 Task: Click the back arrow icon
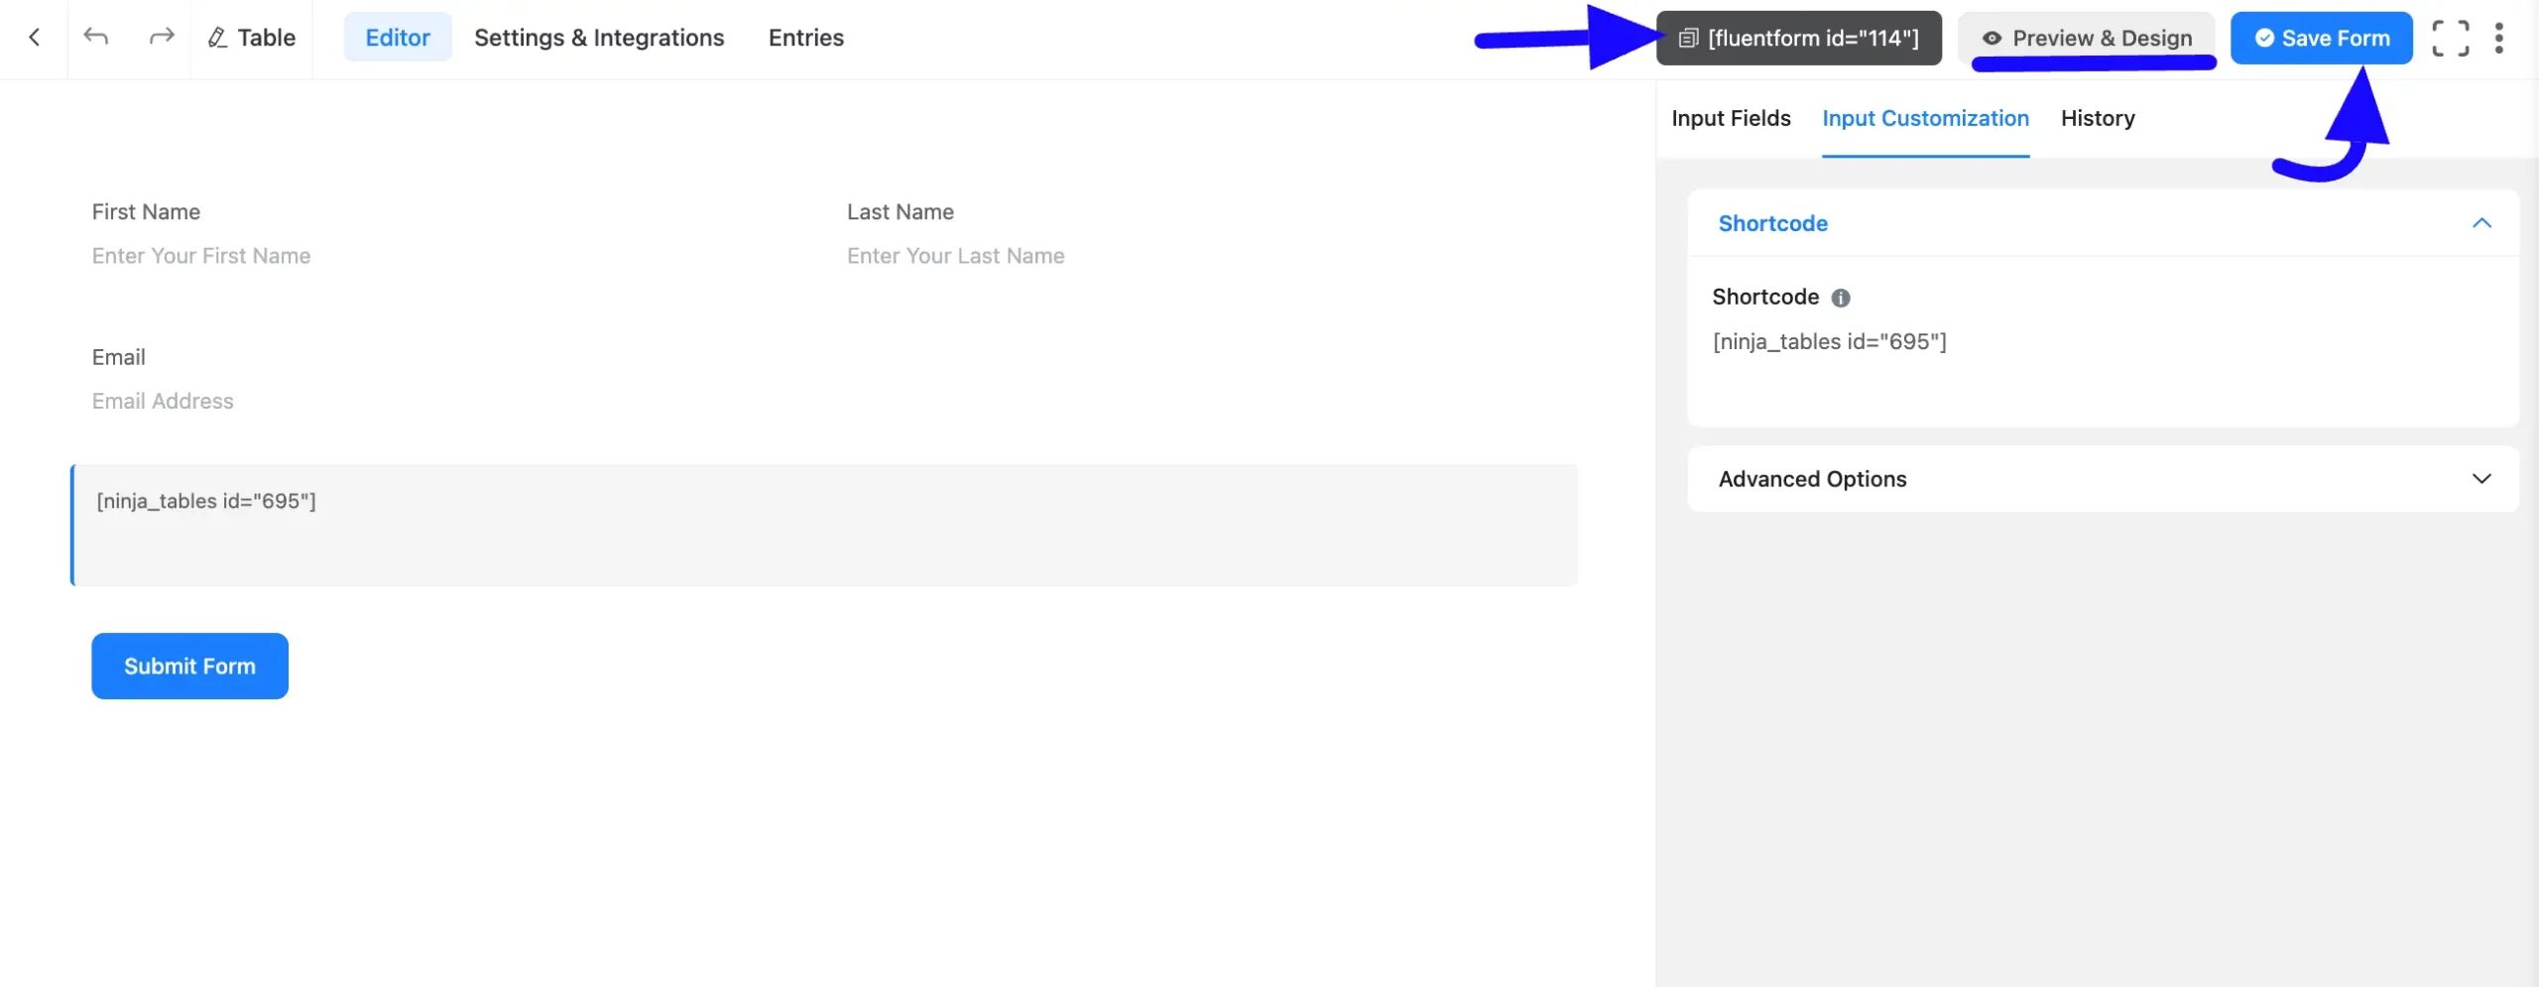pyautogui.click(x=35, y=38)
